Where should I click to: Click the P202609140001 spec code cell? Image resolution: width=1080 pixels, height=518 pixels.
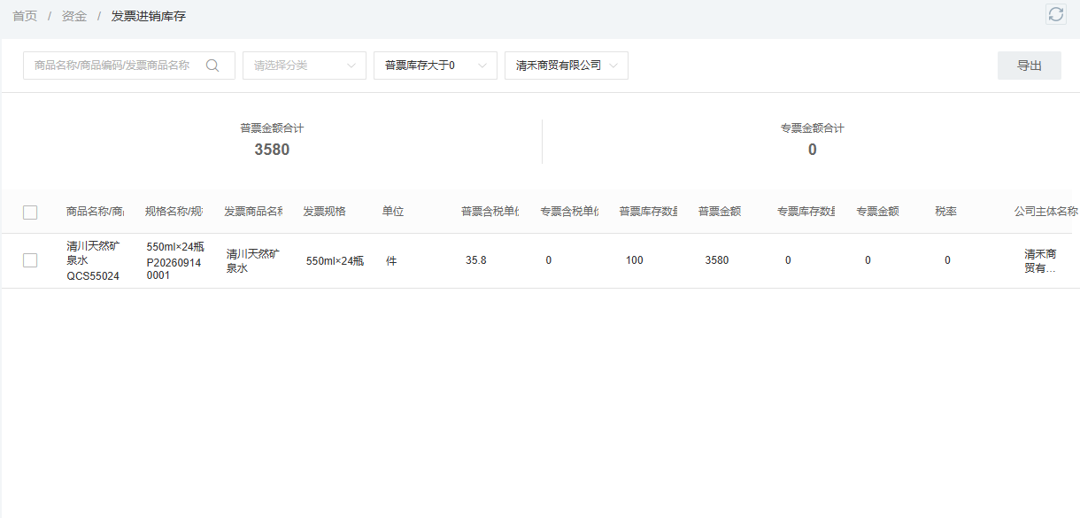click(x=174, y=268)
